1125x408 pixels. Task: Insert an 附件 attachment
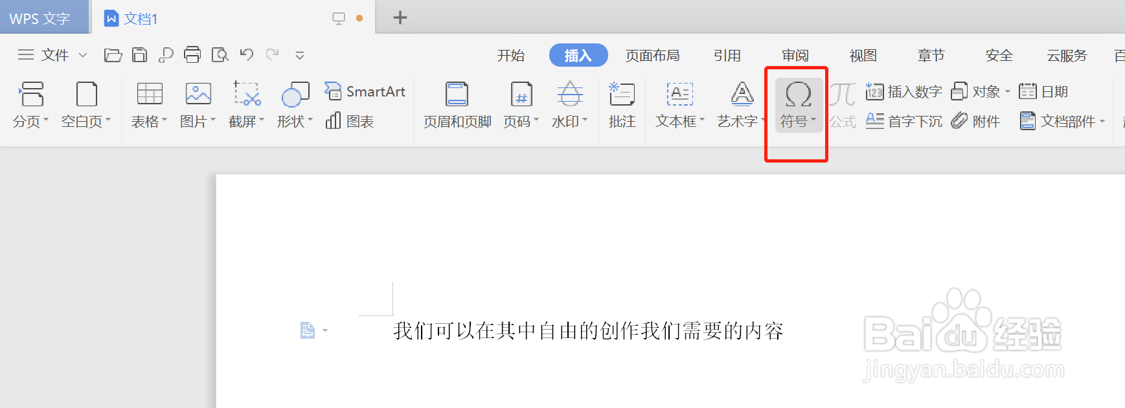click(975, 121)
